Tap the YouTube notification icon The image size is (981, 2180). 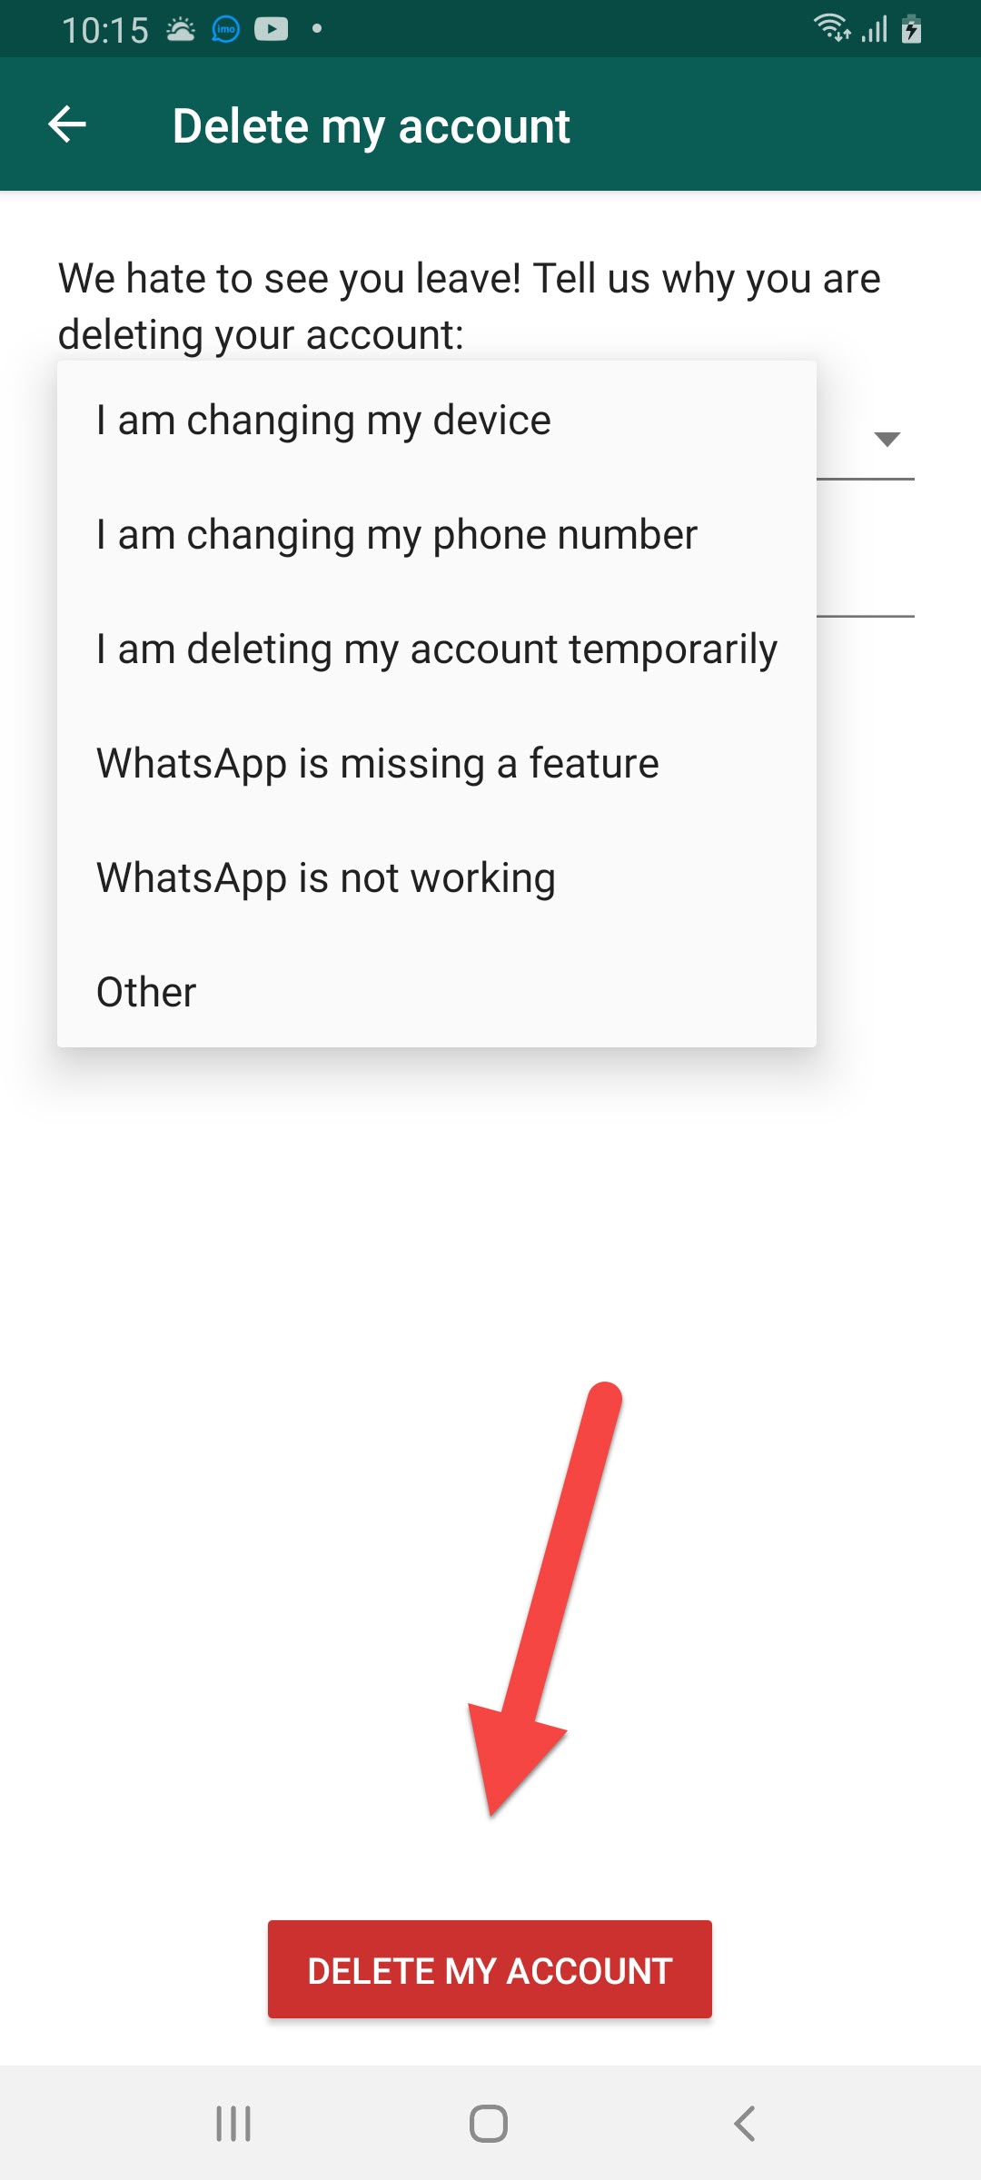pos(271,30)
